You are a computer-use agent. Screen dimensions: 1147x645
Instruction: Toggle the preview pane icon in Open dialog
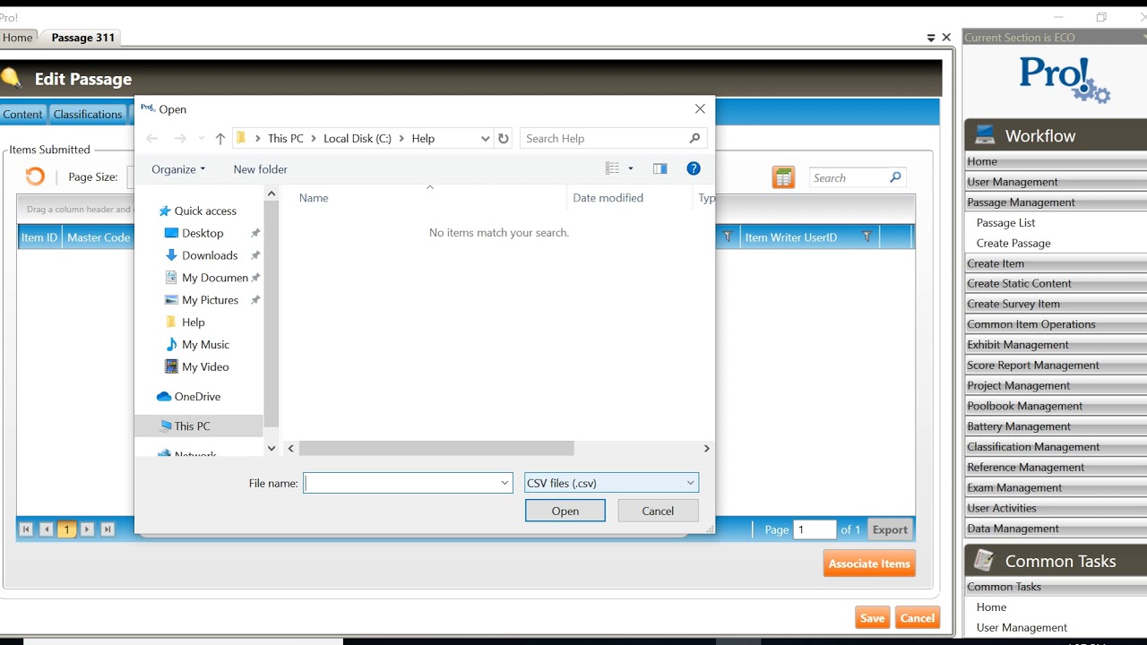pos(660,168)
